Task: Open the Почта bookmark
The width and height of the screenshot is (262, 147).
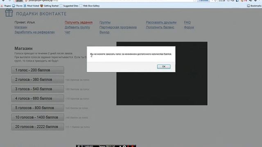Action: coord(17,6)
